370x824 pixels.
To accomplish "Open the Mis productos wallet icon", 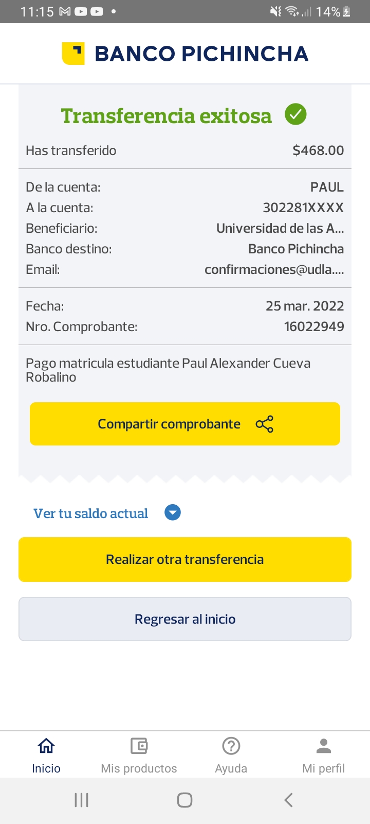I will [139, 745].
